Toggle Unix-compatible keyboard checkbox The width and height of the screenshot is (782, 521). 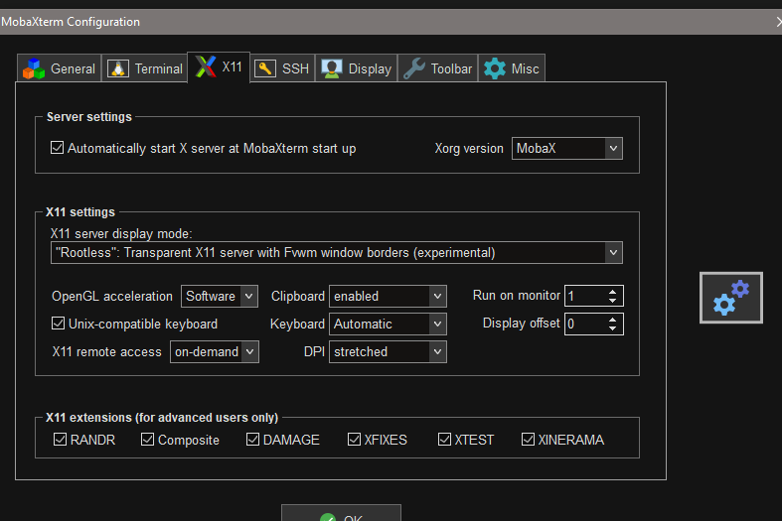click(57, 324)
